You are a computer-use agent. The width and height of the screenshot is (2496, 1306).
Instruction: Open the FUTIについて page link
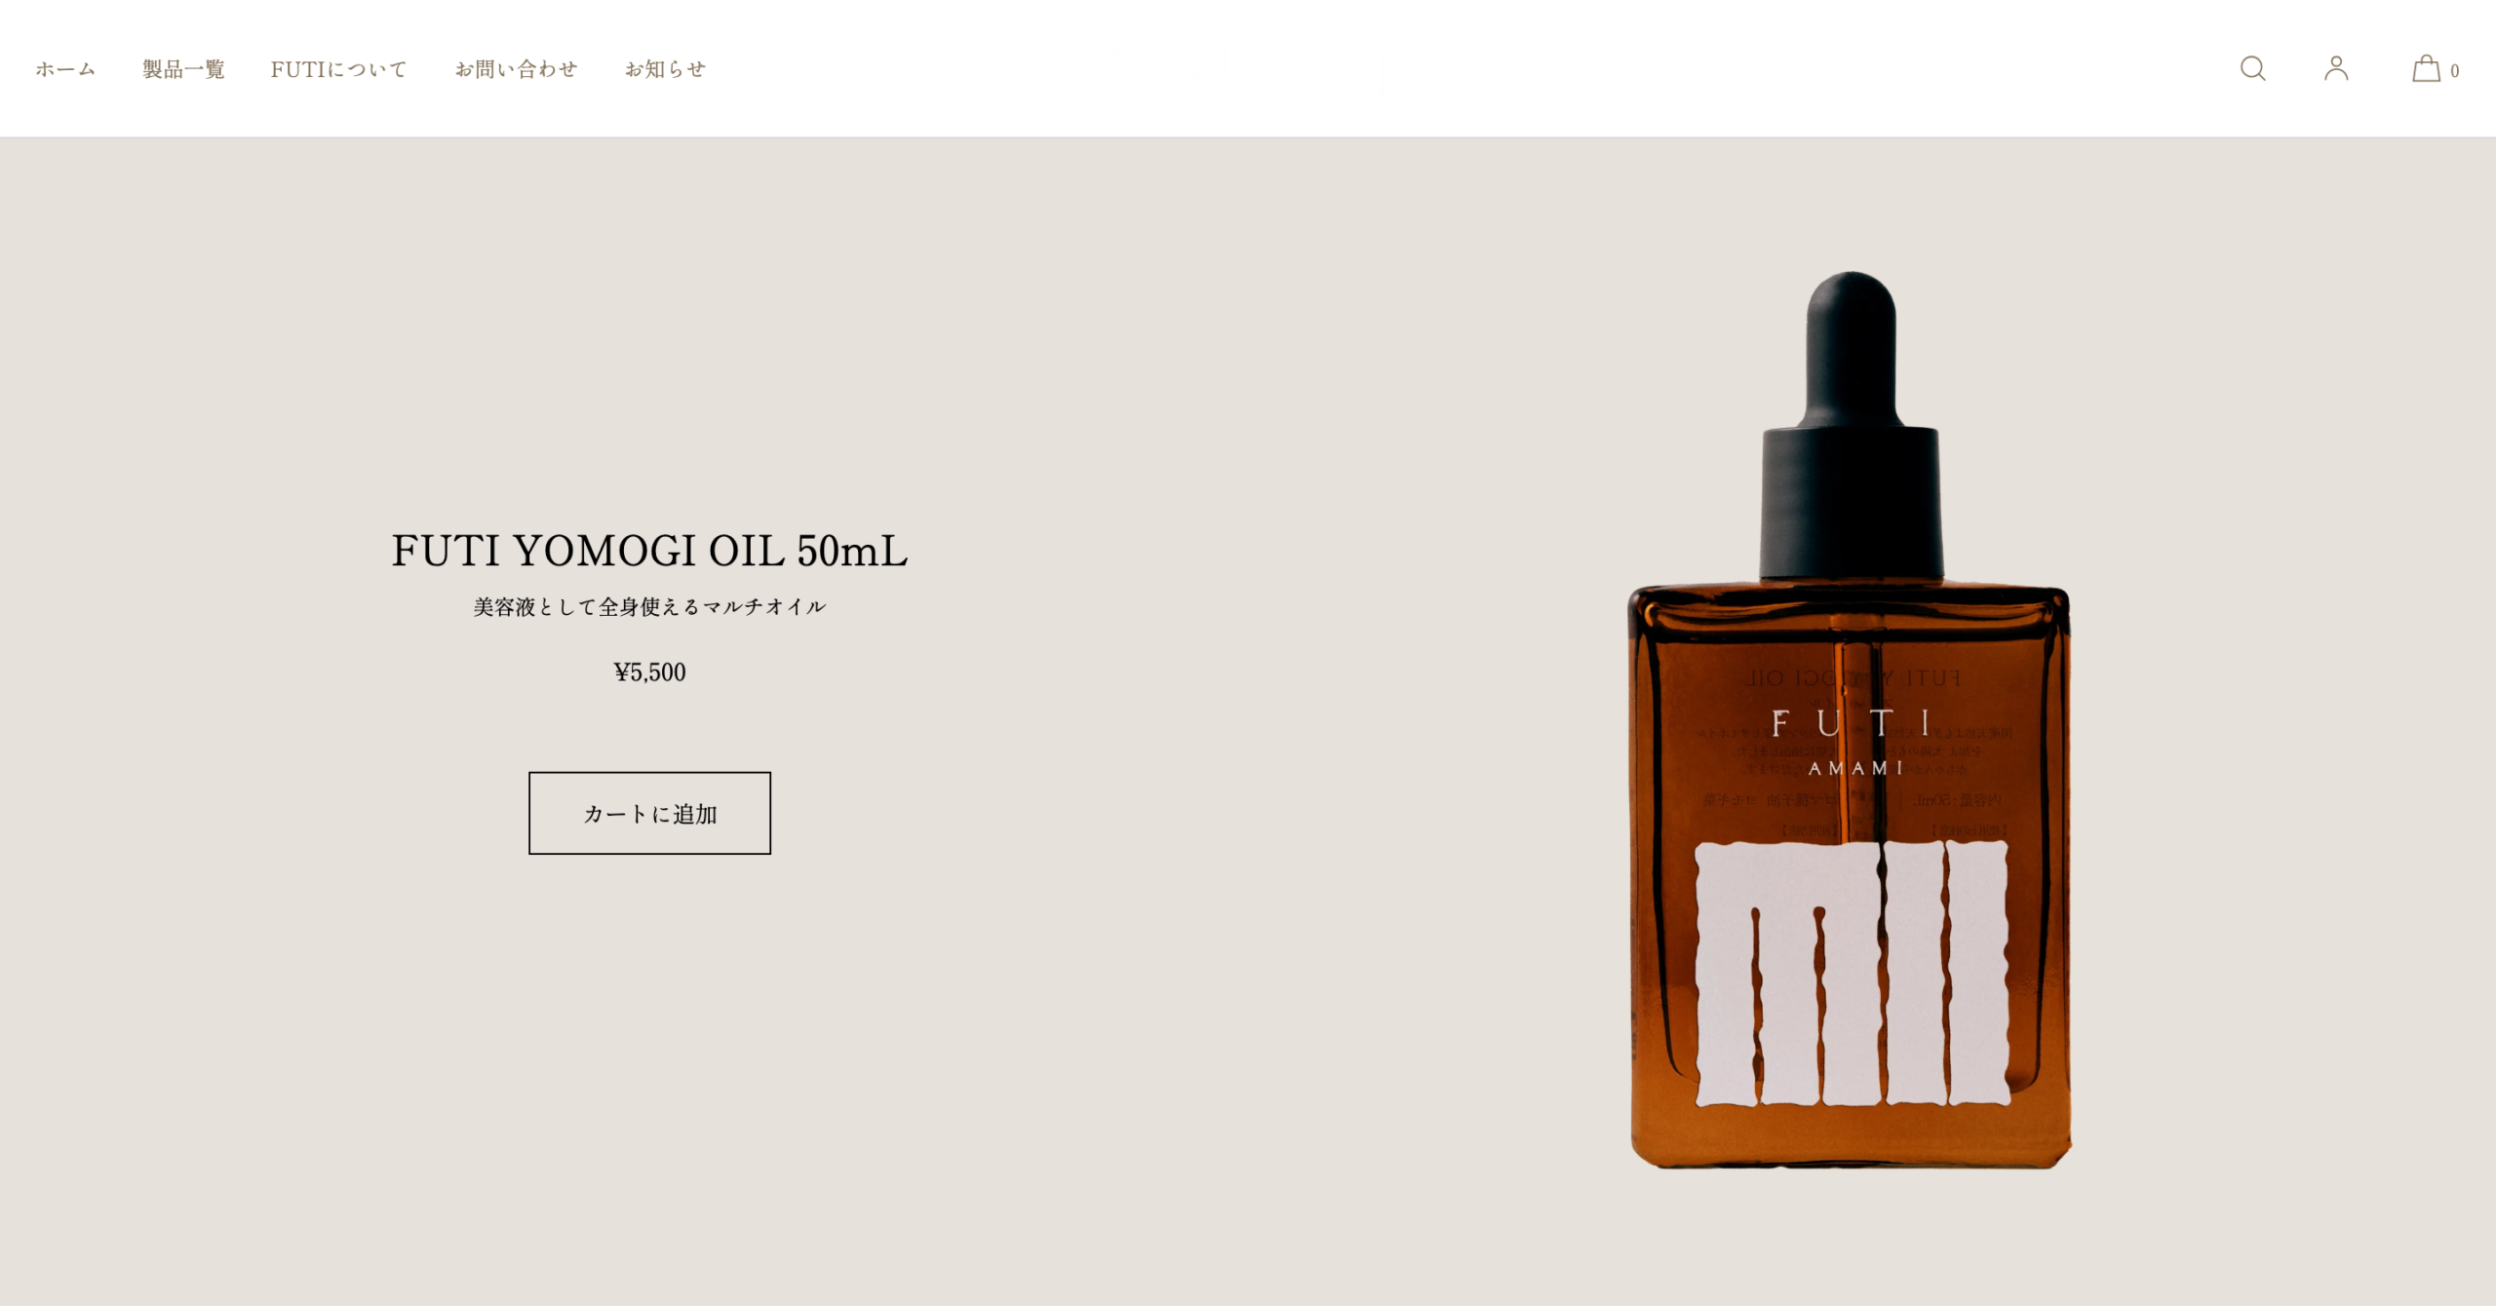pos(338,69)
